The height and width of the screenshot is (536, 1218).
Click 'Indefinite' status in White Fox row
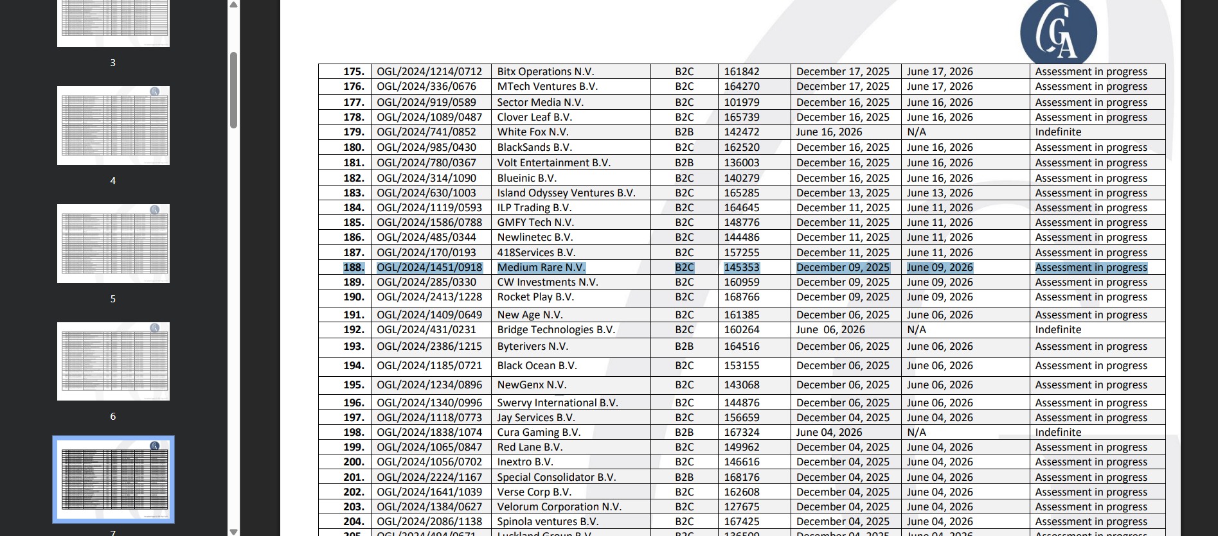click(1058, 132)
